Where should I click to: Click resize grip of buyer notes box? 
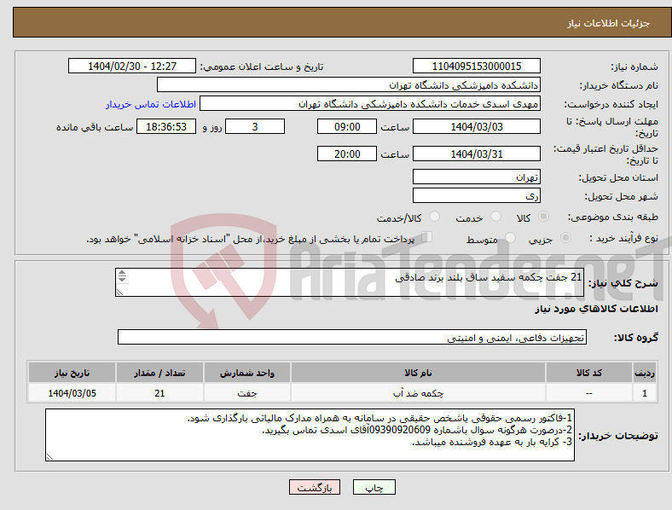coord(49,457)
